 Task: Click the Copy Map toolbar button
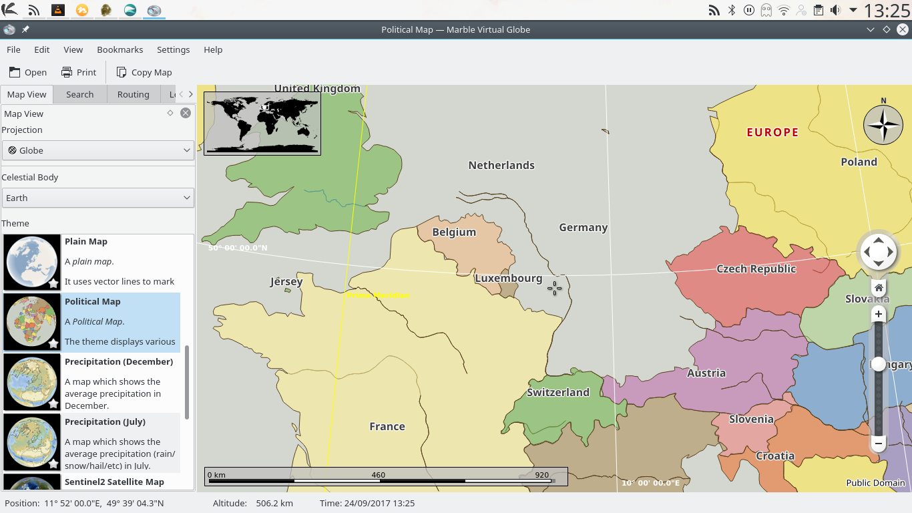point(144,72)
